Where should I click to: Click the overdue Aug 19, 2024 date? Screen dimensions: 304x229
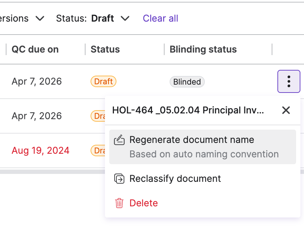(41, 151)
